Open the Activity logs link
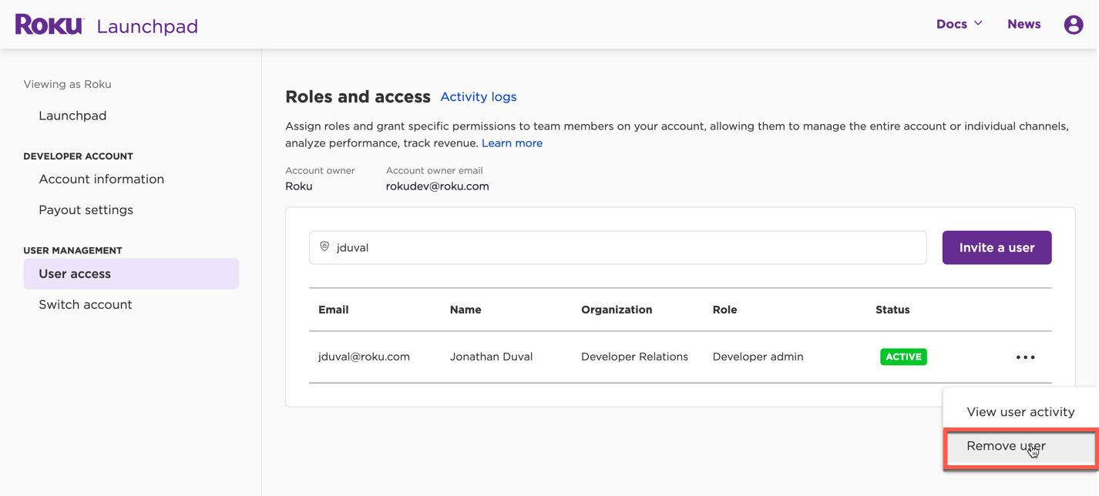This screenshot has width=1099, height=496. coord(478,96)
